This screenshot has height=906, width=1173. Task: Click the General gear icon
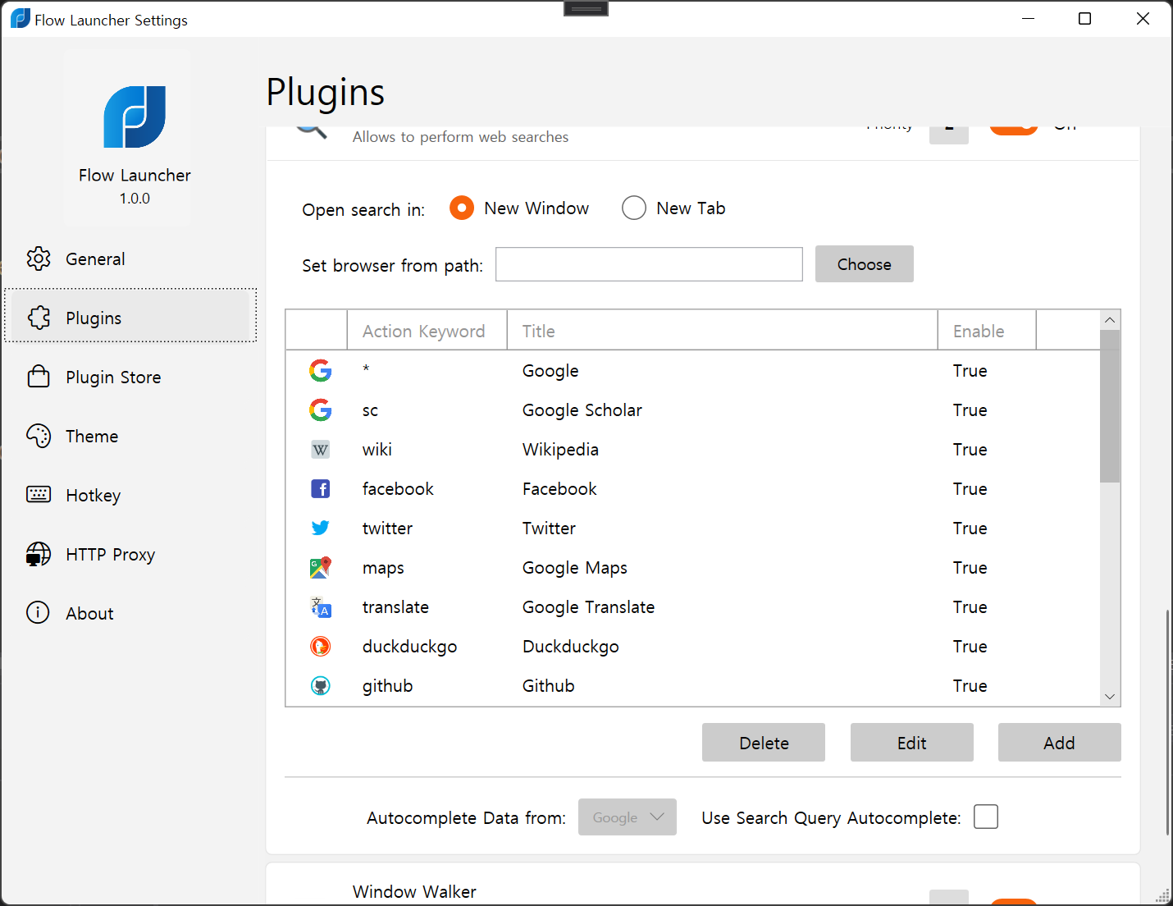[x=39, y=259]
